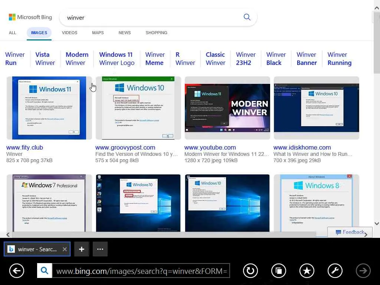Click the Winver 23H2 suggestion

click(246, 59)
